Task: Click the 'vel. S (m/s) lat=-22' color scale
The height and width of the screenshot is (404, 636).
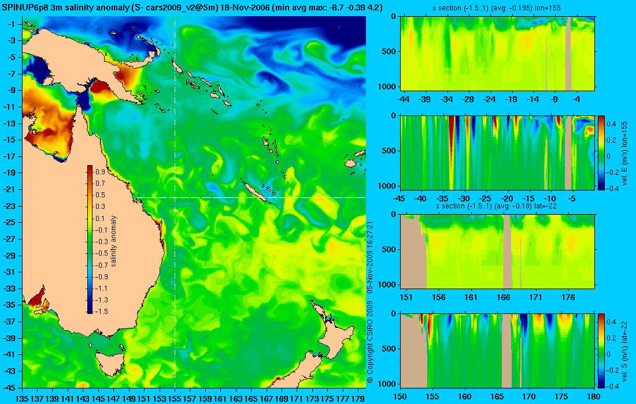Action: (x=601, y=350)
